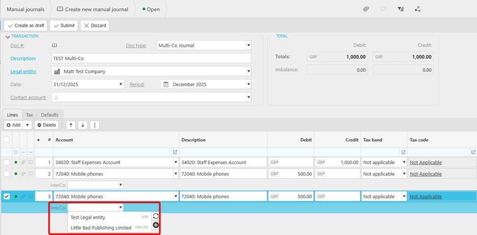Screen dimensions: 477x235
Task: Click the comment icon on line 2
Action: coord(31,173)
